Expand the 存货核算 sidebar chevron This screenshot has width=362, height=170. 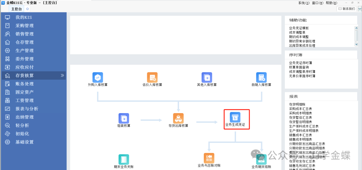point(62,76)
